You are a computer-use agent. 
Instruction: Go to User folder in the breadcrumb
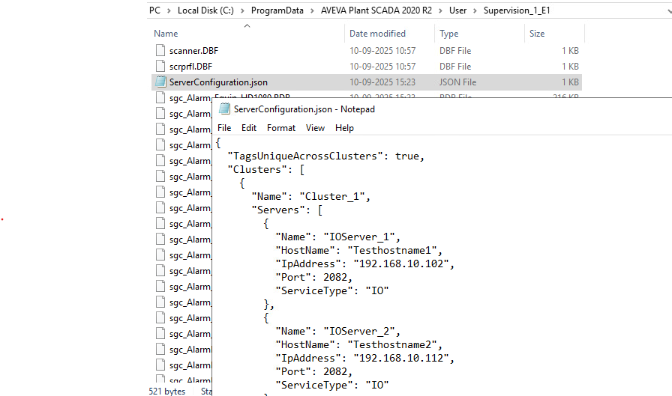coord(457,10)
